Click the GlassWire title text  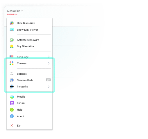(13, 11)
